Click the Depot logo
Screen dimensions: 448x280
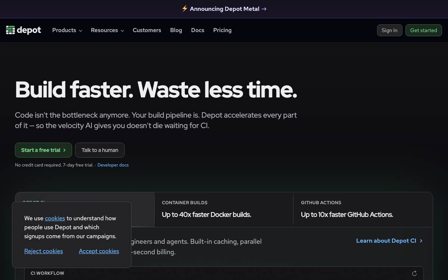[24, 30]
